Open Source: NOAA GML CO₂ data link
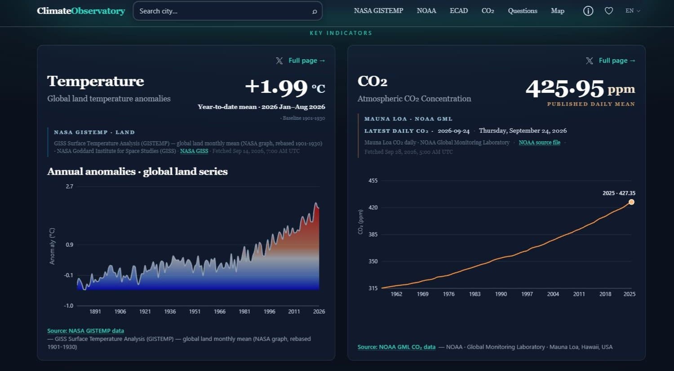This screenshot has height=371, width=674. click(396, 347)
